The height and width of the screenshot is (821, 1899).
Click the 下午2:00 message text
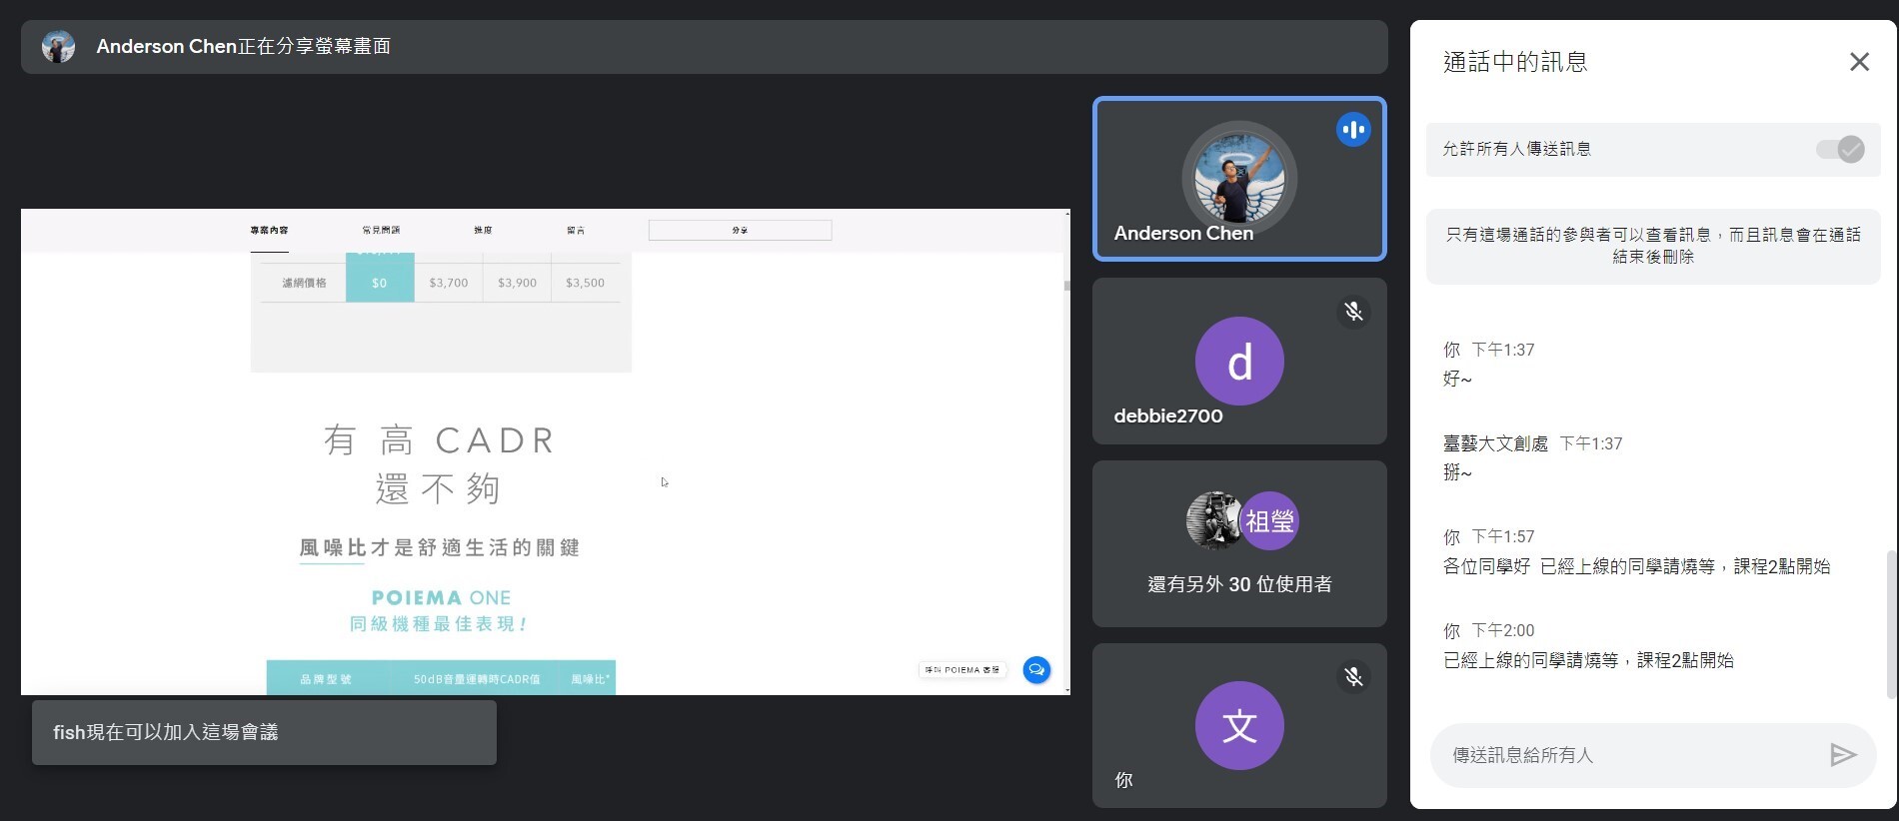[1588, 660]
